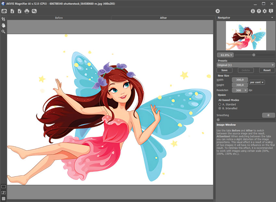Open the batch processing icon
This screenshot has width=276, height=202.
point(34,11)
